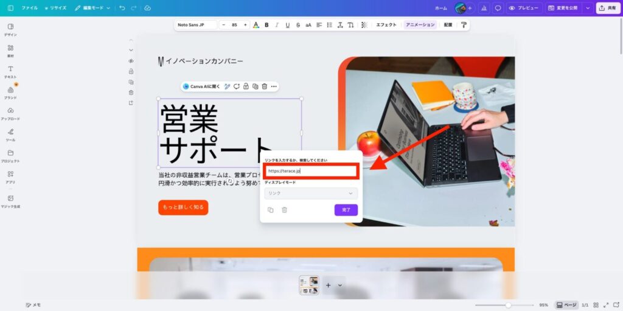Click the 共有 share button
The height and width of the screenshot is (311, 623).
click(x=607, y=8)
